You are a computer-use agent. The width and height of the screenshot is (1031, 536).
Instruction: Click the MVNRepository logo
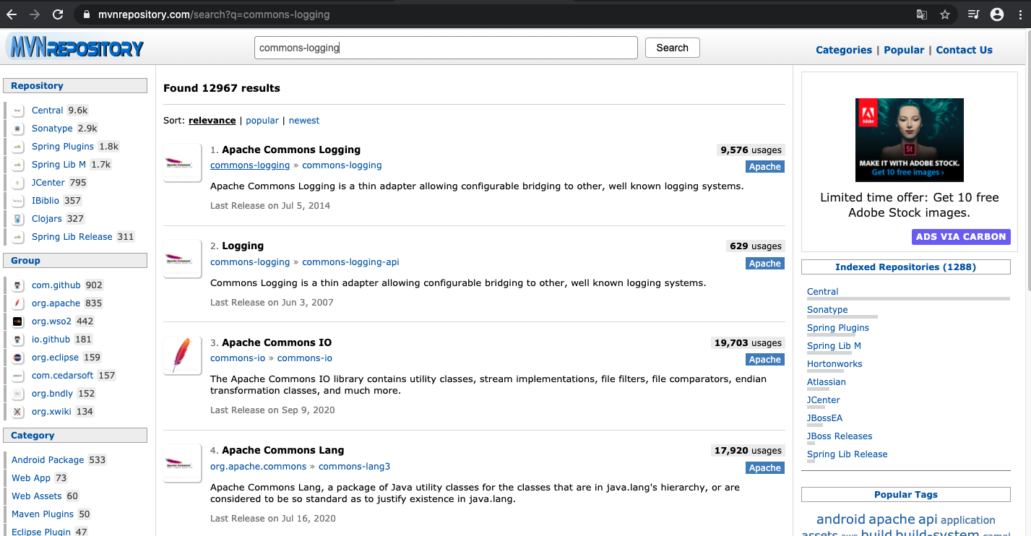click(x=74, y=48)
